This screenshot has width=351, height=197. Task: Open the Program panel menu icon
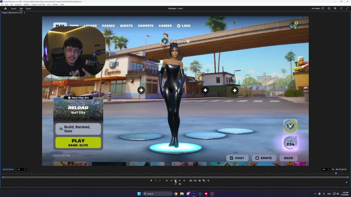[24, 13]
